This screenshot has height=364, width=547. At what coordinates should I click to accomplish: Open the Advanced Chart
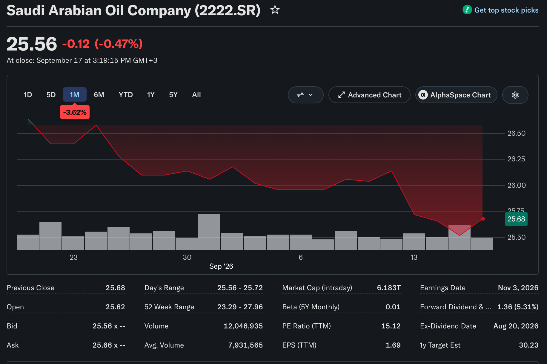[x=369, y=95]
